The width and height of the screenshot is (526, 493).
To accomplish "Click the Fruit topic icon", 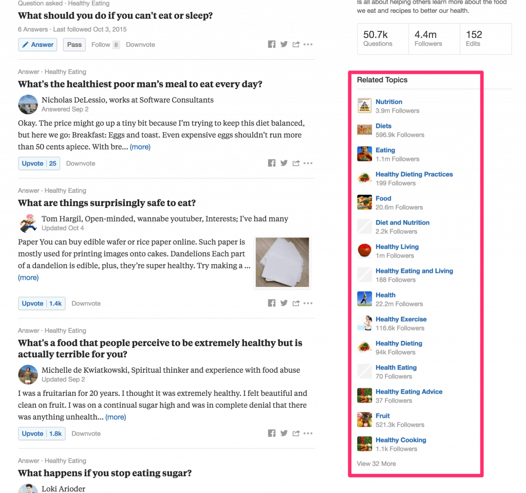I will click(364, 420).
